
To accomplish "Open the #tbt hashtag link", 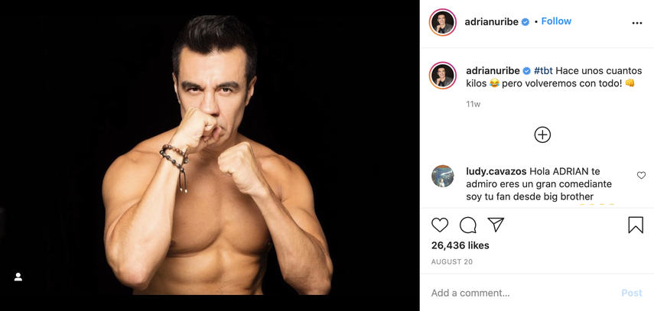I will 543,70.
